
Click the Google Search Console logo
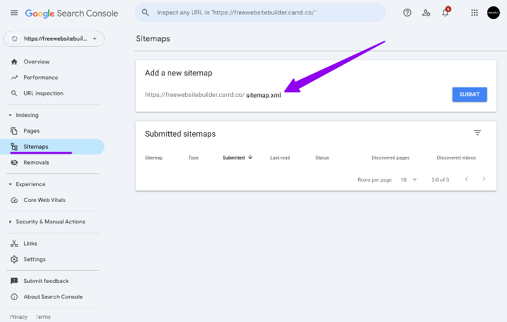72,13
